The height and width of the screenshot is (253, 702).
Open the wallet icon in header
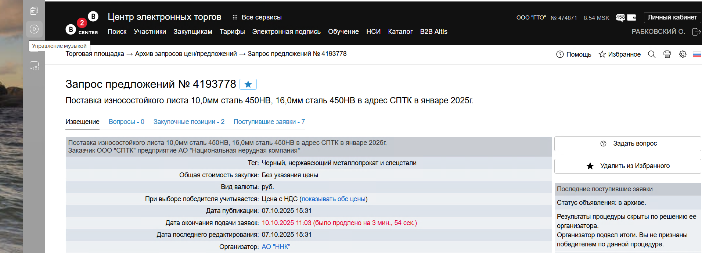pyautogui.click(x=631, y=18)
